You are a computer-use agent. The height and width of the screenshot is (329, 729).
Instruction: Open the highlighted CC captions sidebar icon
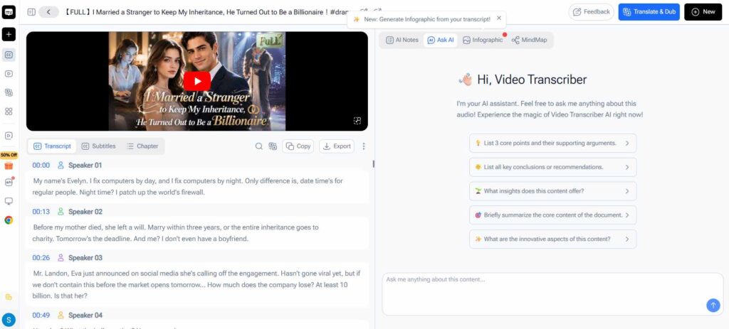pyautogui.click(x=9, y=55)
